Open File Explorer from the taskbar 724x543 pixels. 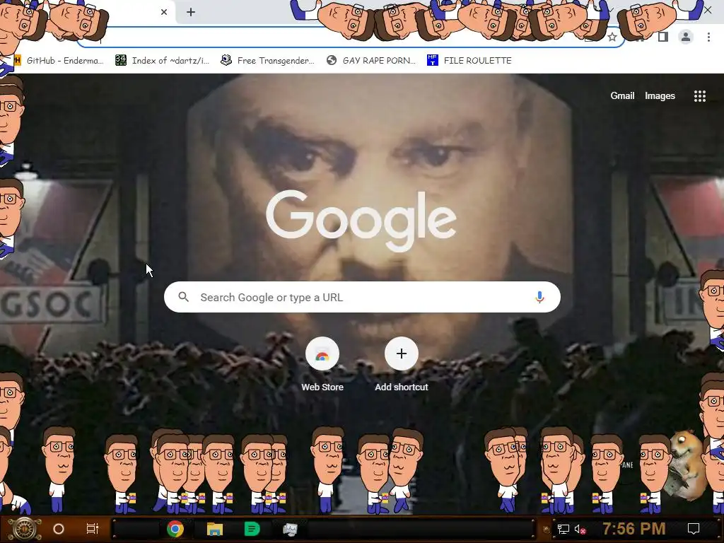click(215, 529)
